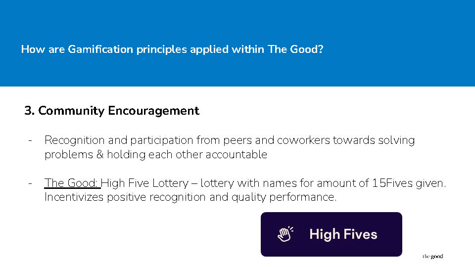475x267 pixels.
Task: Click the word 'Gamification' in the header
Action: point(100,49)
